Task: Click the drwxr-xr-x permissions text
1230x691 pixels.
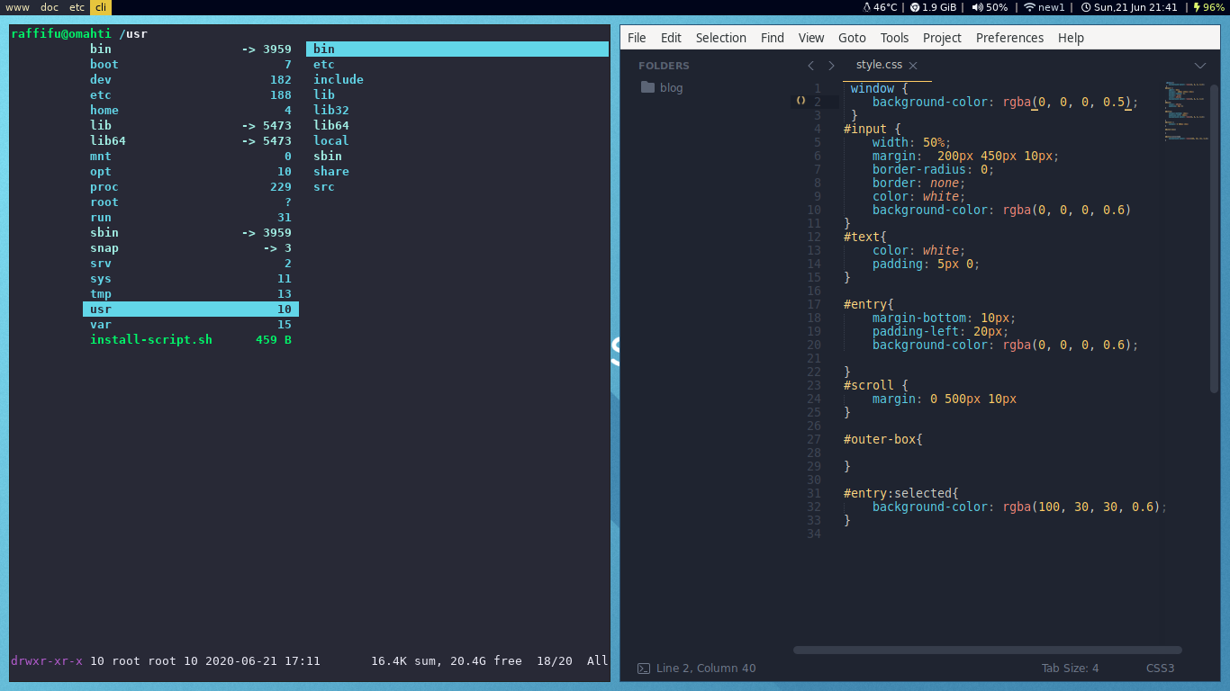Action: click(47, 660)
